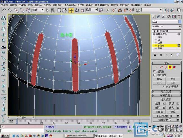Select the Vertex sub-object dots icon
The image size is (183, 138).
tap(157, 67)
